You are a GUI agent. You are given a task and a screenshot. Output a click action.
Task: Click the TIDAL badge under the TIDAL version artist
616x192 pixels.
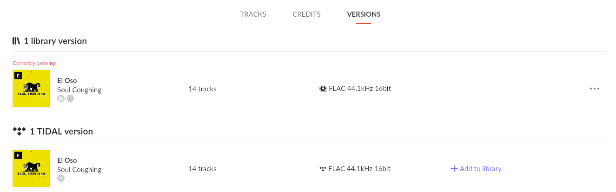tap(61, 178)
